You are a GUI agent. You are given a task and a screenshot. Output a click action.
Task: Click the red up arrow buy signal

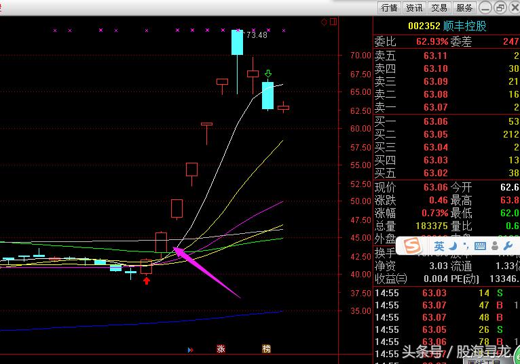coord(146,280)
